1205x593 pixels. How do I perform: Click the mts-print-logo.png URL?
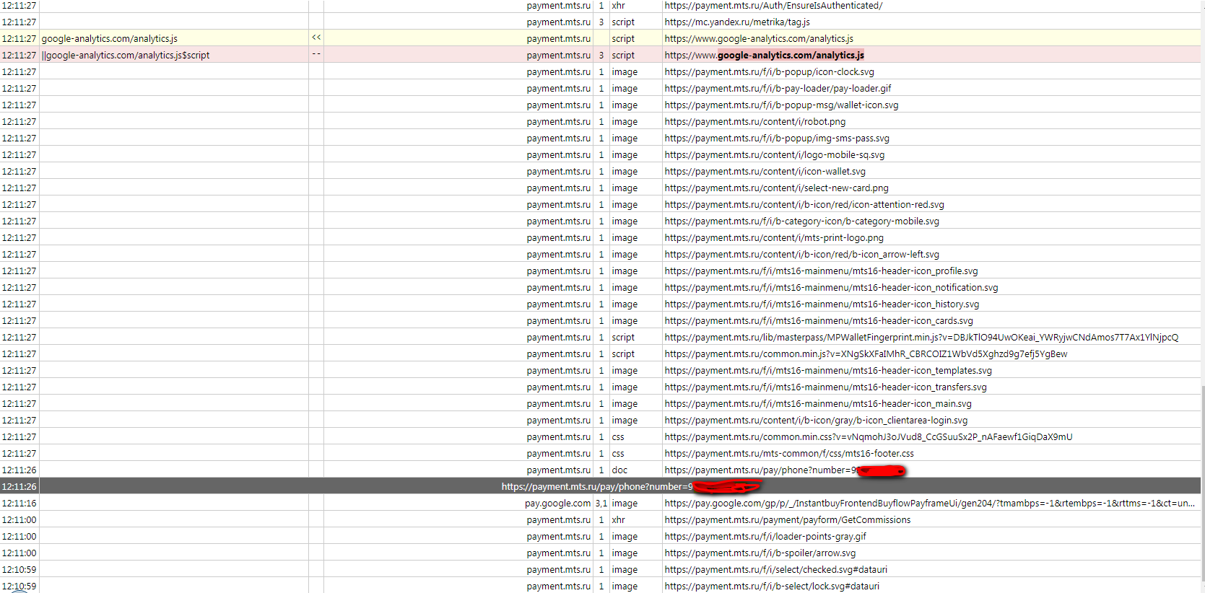tap(774, 238)
